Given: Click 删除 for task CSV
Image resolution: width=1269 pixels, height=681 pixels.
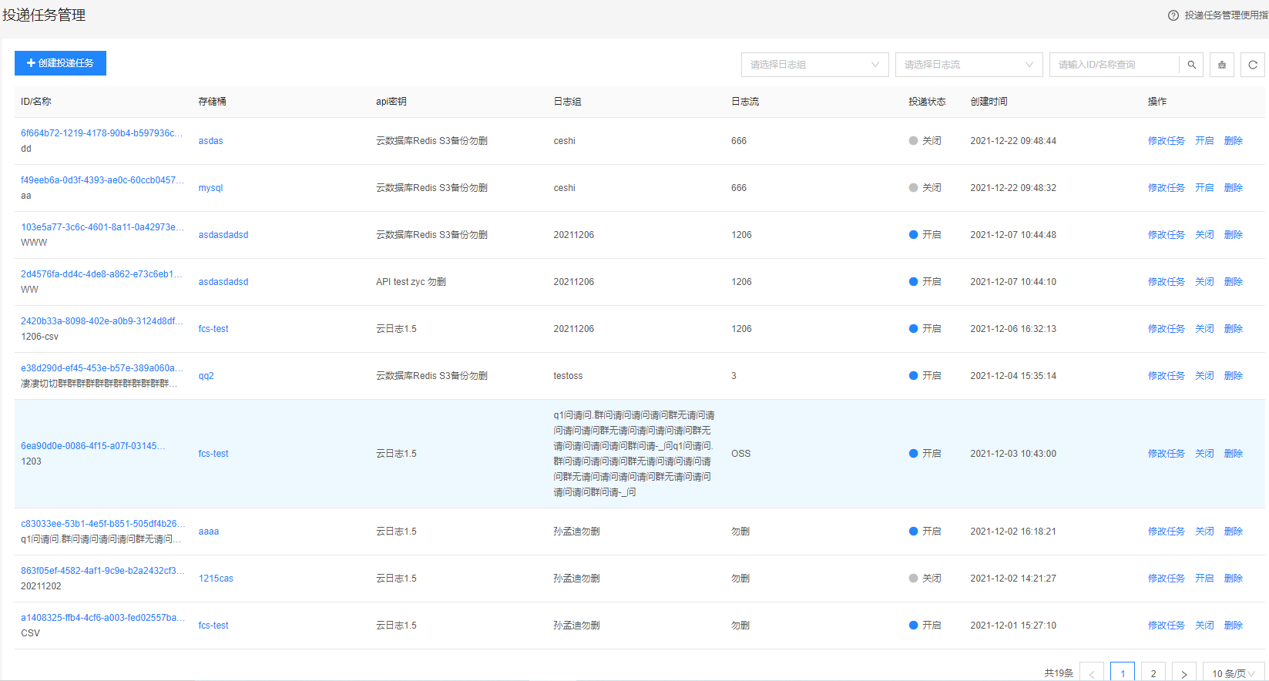Looking at the screenshot, I should coord(1234,626).
